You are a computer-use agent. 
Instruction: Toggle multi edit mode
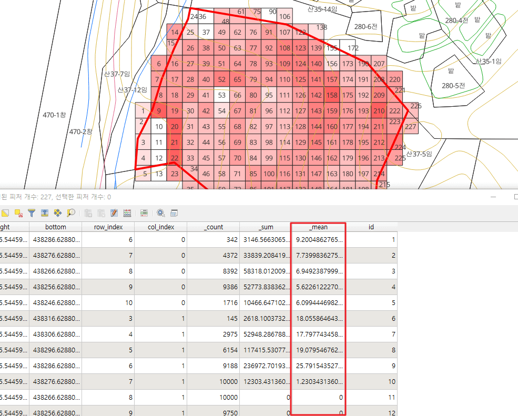[114, 212]
